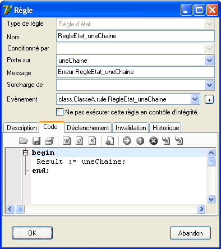
Task: Click the grey right-arrow circle icon
Action: [x=127, y=141]
